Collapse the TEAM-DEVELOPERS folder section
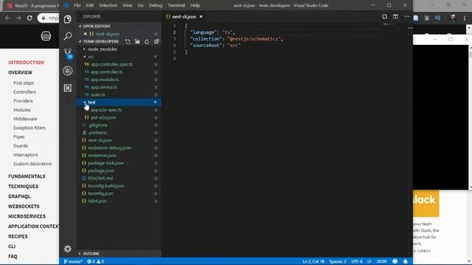This screenshot has height=265, width=472. tap(80, 41)
